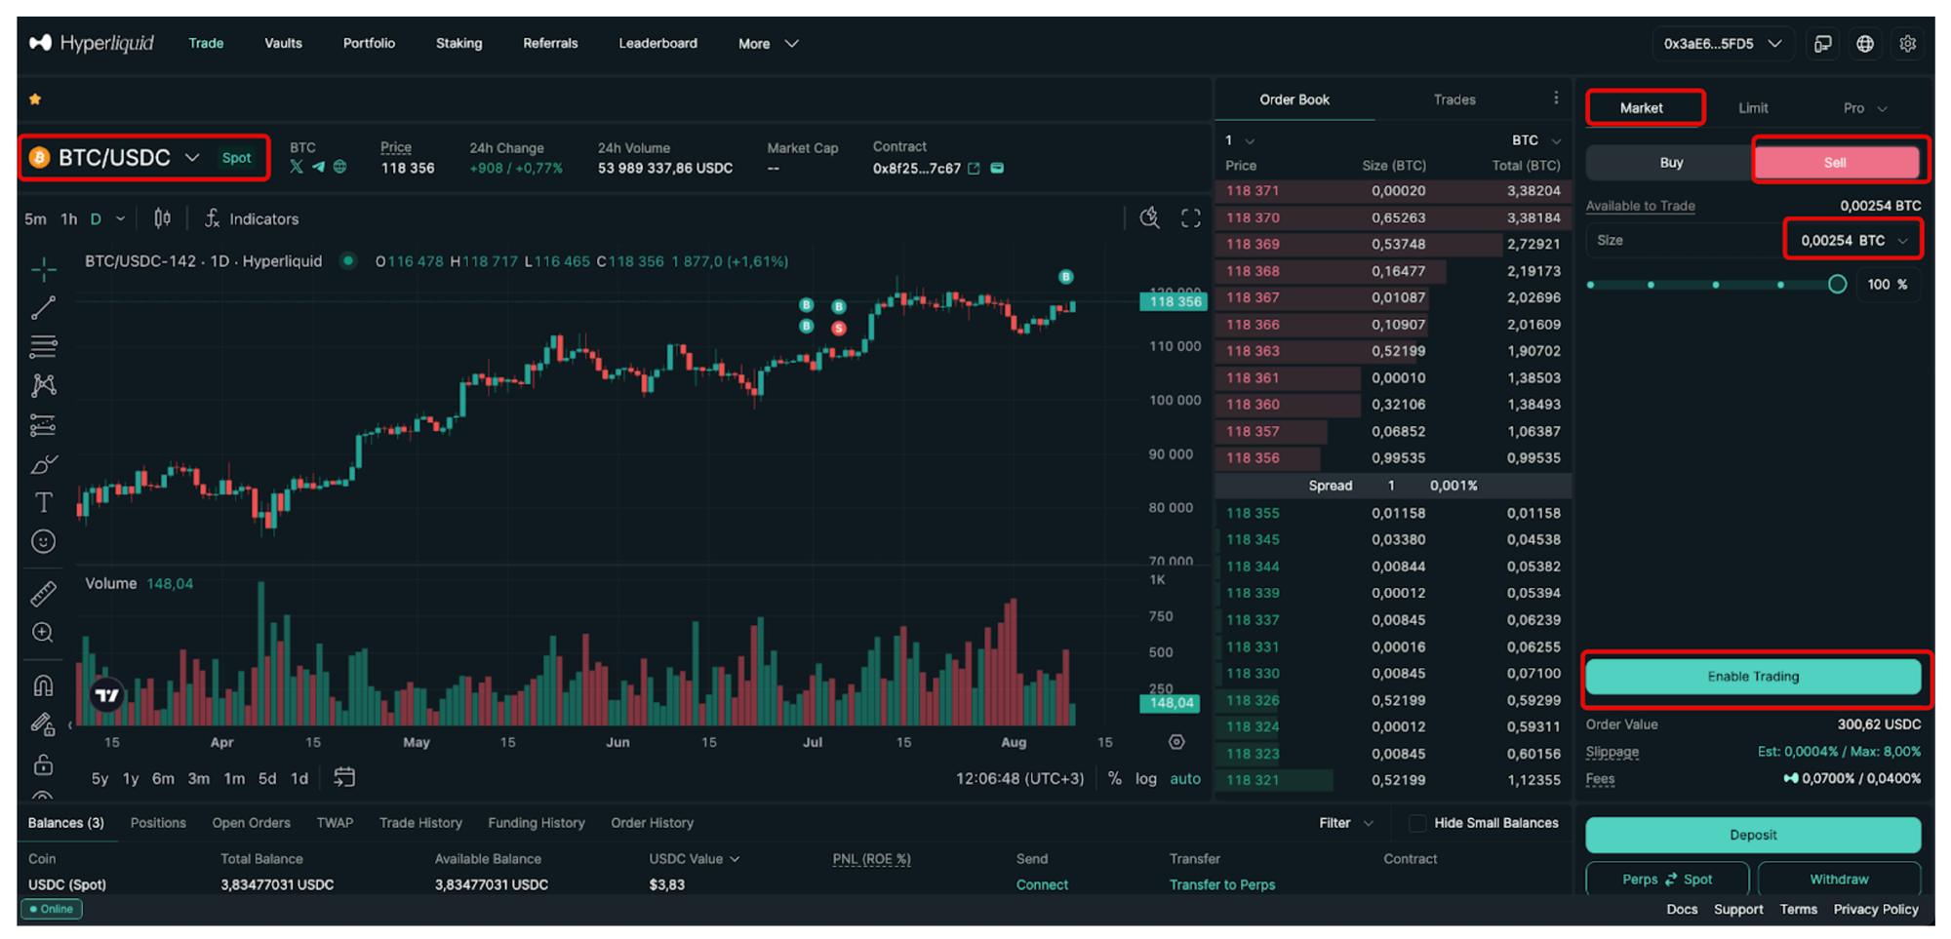
Task: Open the Trade History tab
Action: [420, 823]
